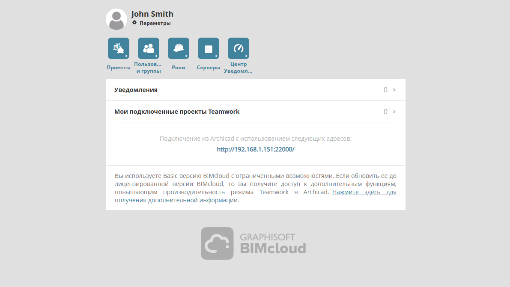The image size is (510, 287).
Task: Click the John Smith user name
Action: (152, 14)
